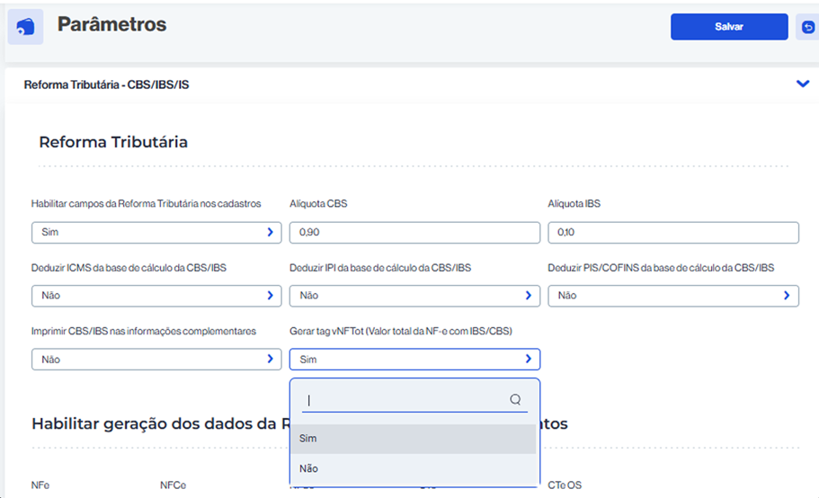The height and width of the screenshot is (498, 819).
Task: Focus the Alíquota IBS input field
Action: click(x=673, y=232)
